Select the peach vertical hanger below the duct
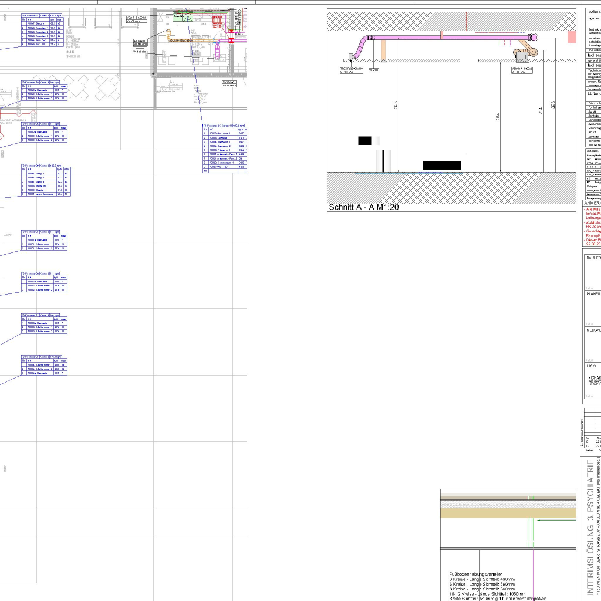Viewport: 601px width, 601px height. (383, 49)
